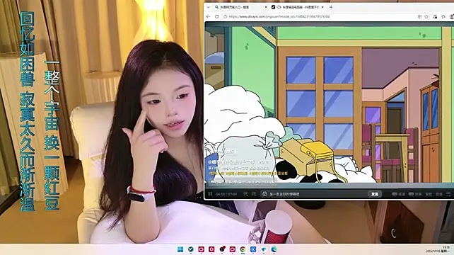Open the blue square taskbar app
Viewport: 454px width, 255px height.
(253, 249)
